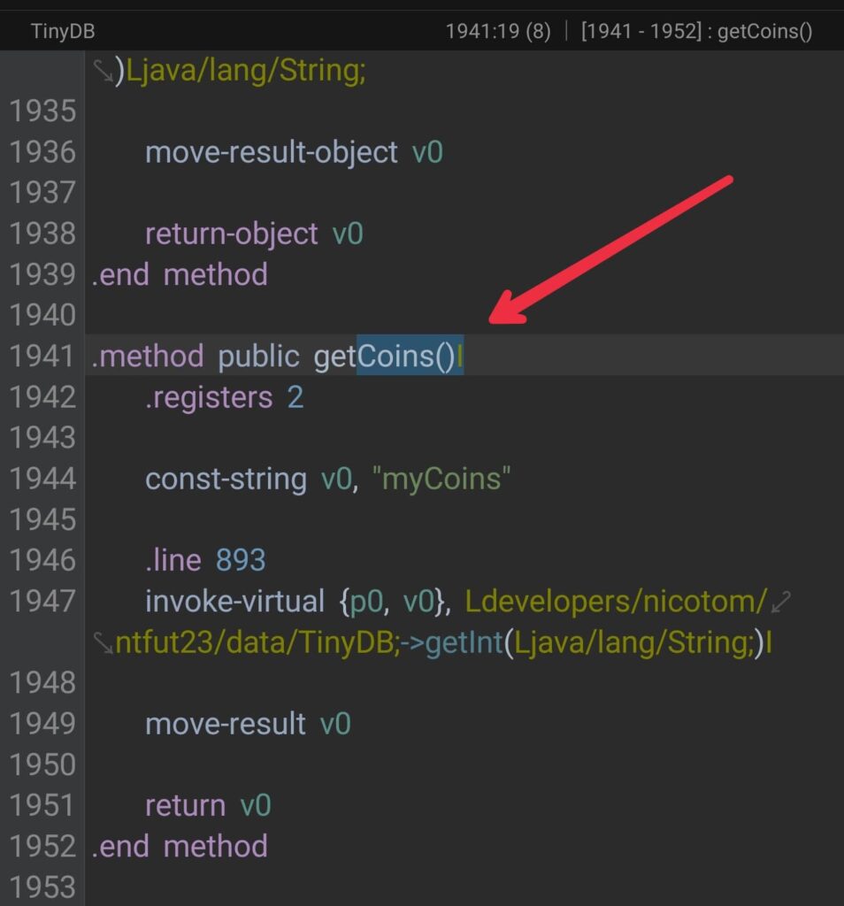Select line number 1952 in the gutter
Viewport: 844px width, 906px height.
(x=42, y=847)
